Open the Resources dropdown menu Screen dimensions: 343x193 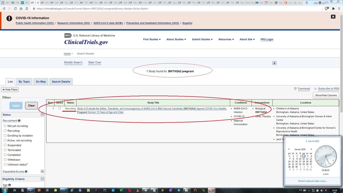pos(226,39)
